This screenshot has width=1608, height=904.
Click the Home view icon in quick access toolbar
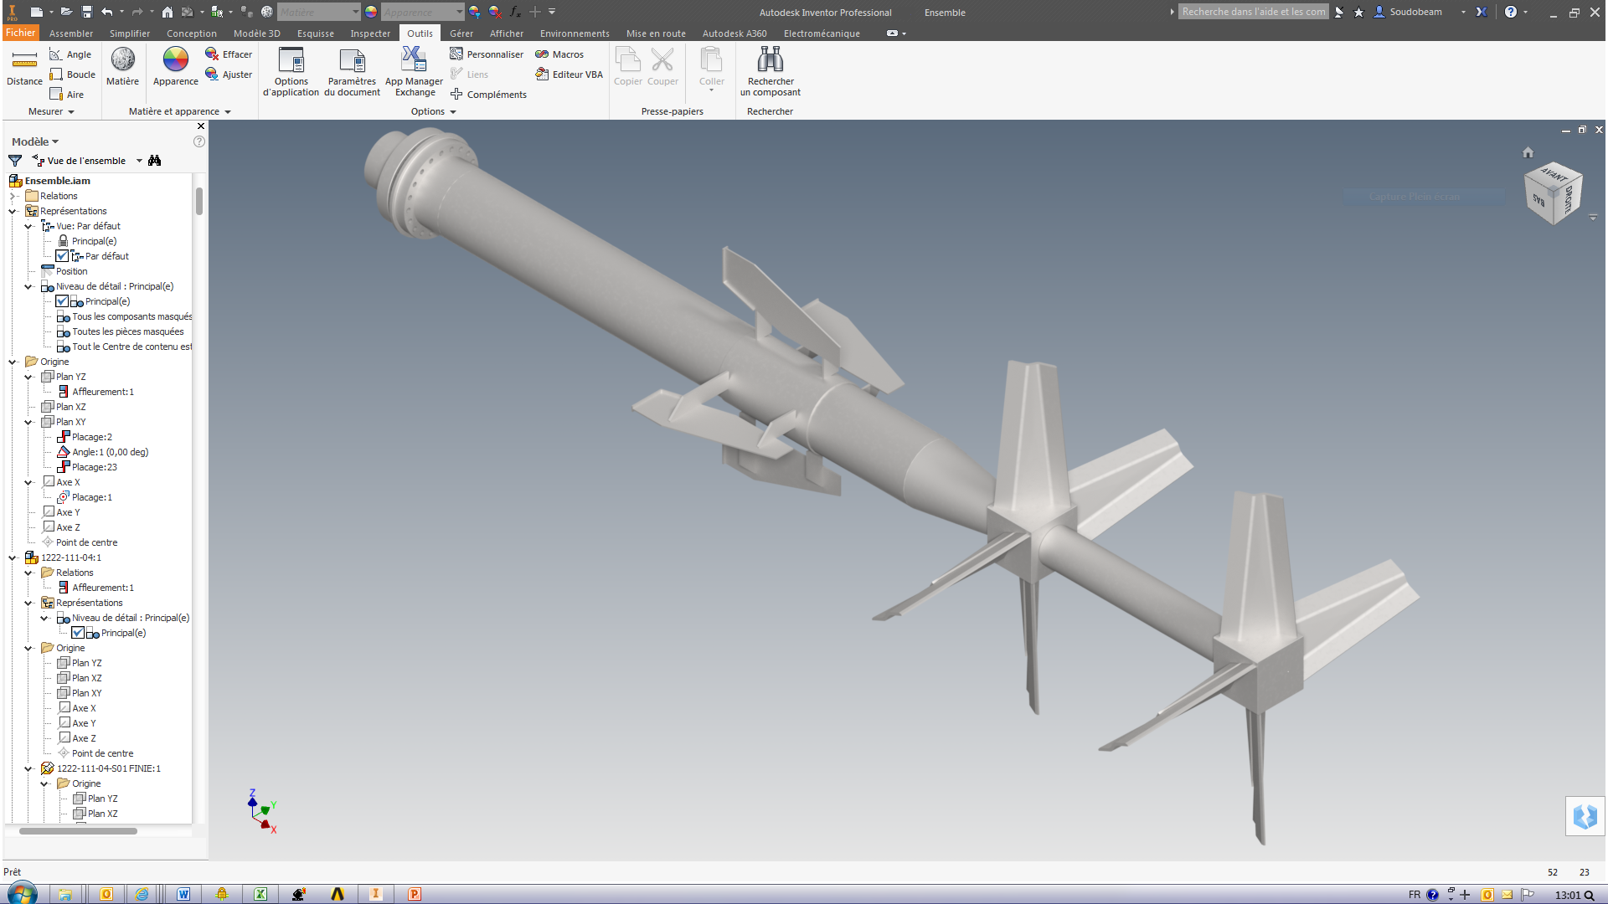pyautogui.click(x=167, y=12)
